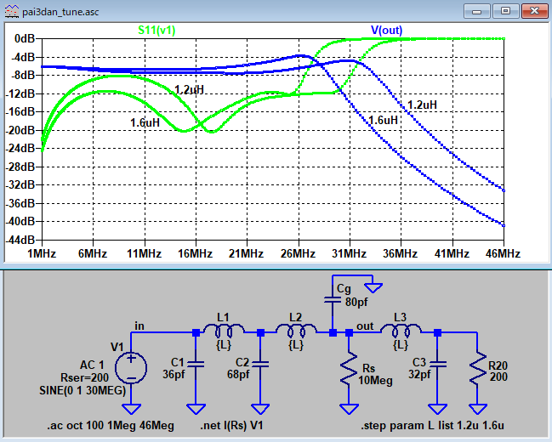Click the 1.2uH label on blue trace
This screenshot has height=442, width=552.
coord(422,105)
